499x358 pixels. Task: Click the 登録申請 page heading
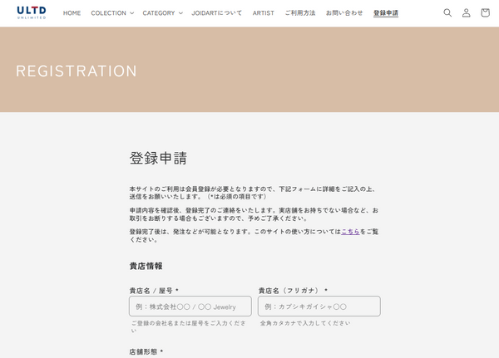[x=158, y=158]
